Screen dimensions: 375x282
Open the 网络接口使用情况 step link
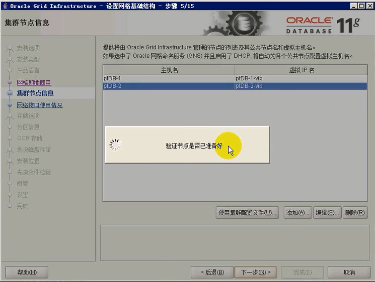click(40, 105)
